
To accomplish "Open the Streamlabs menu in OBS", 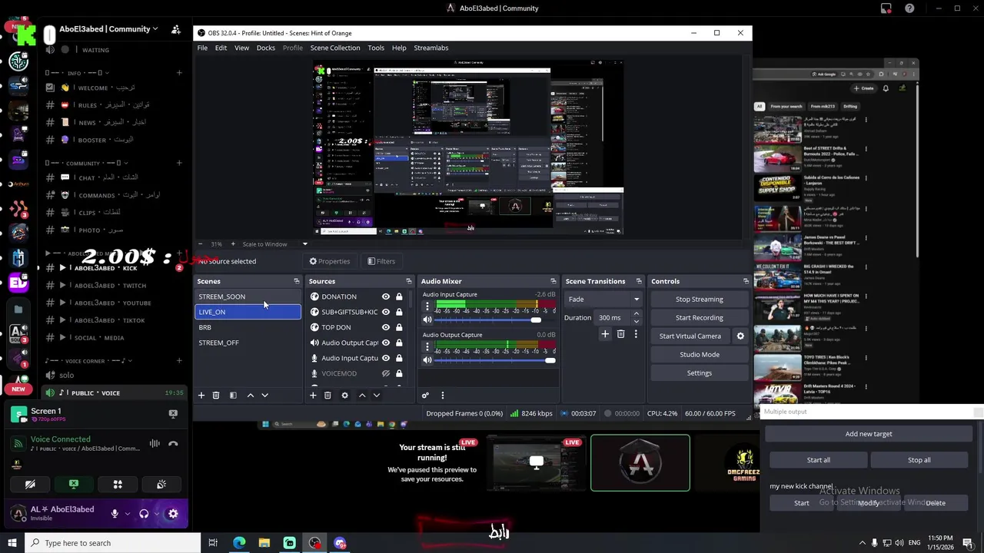I will (431, 48).
